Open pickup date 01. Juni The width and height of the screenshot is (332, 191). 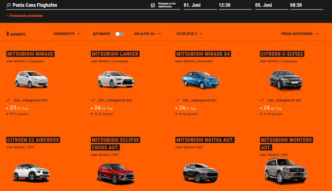tap(200, 5)
